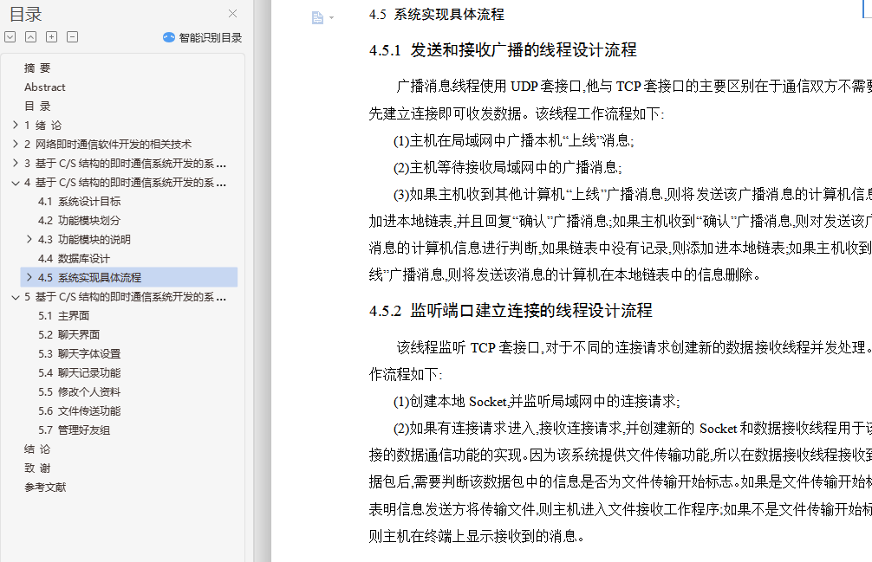
Task: Collapse the chapter 5 outline node
Action: click(16, 297)
